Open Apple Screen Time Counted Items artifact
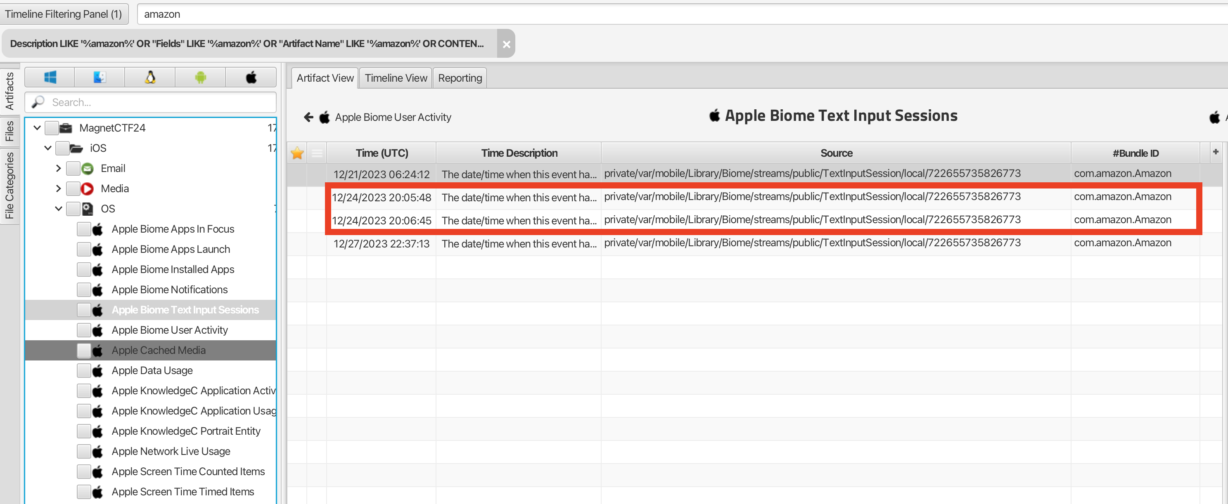 (188, 471)
